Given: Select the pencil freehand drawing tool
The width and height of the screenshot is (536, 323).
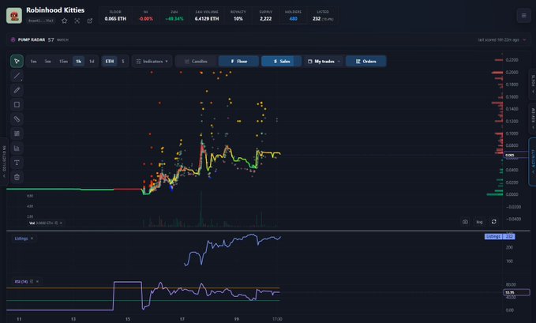Looking at the screenshot, I should [x=17, y=90].
